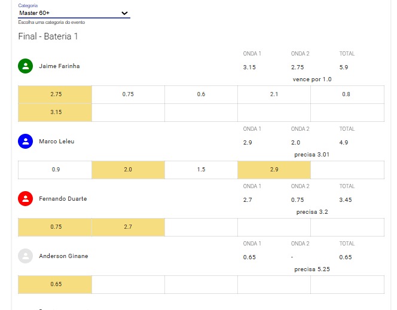This screenshot has width=397, height=310.
Task: Click the Final - Bateria 1 heading
Action: click(48, 36)
